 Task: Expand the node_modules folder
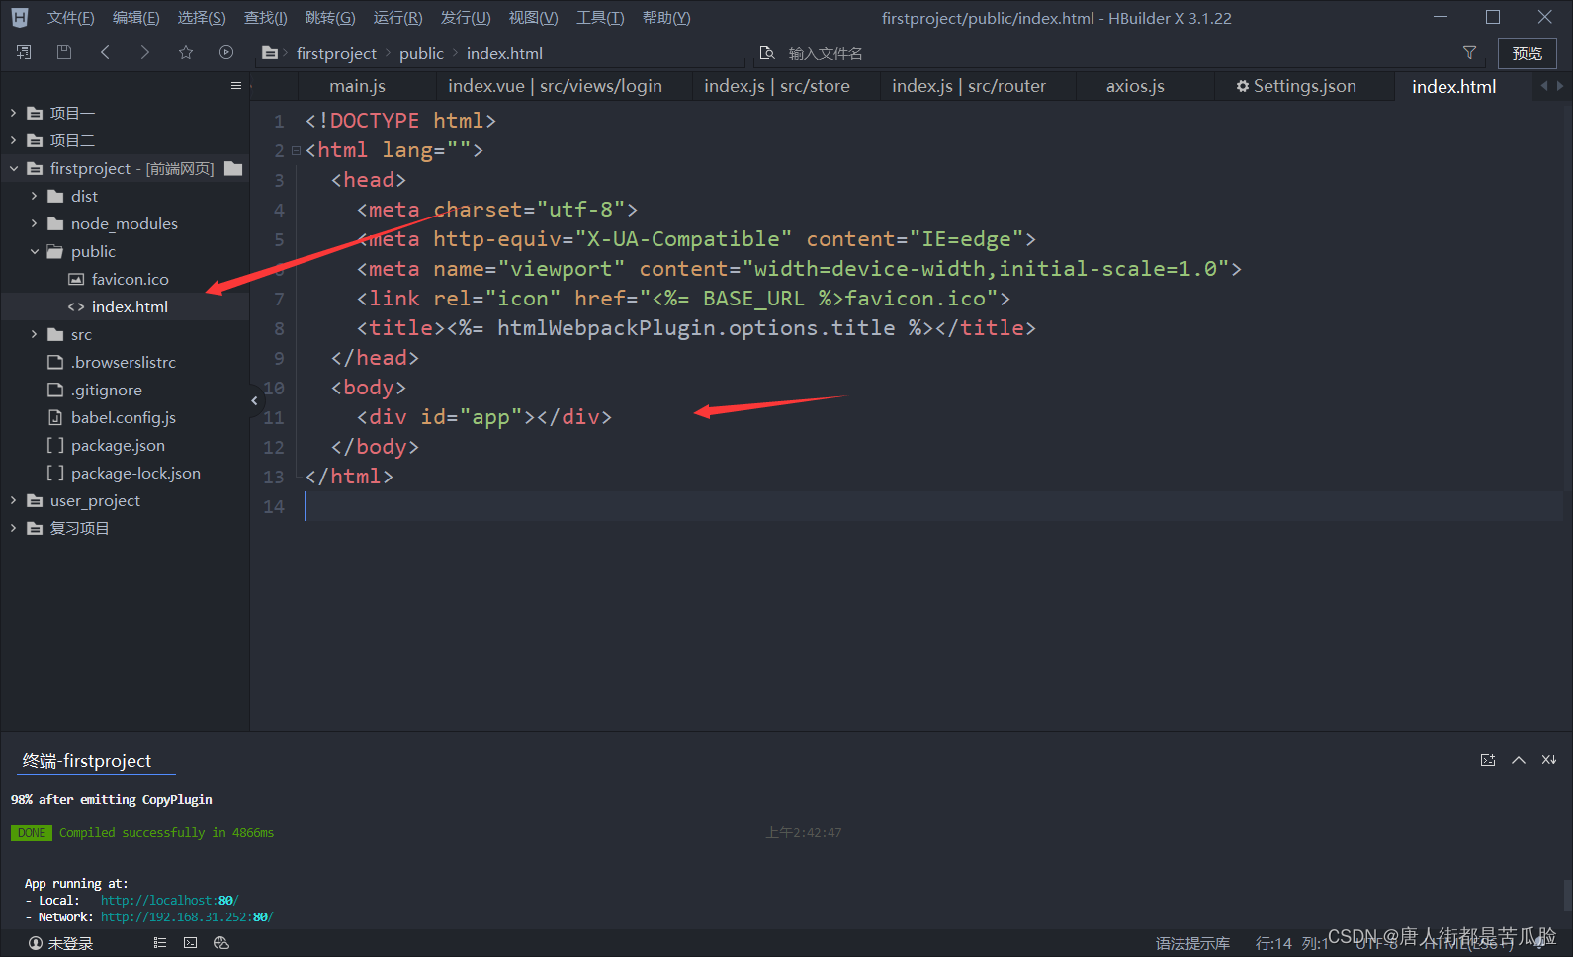click(35, 223)
